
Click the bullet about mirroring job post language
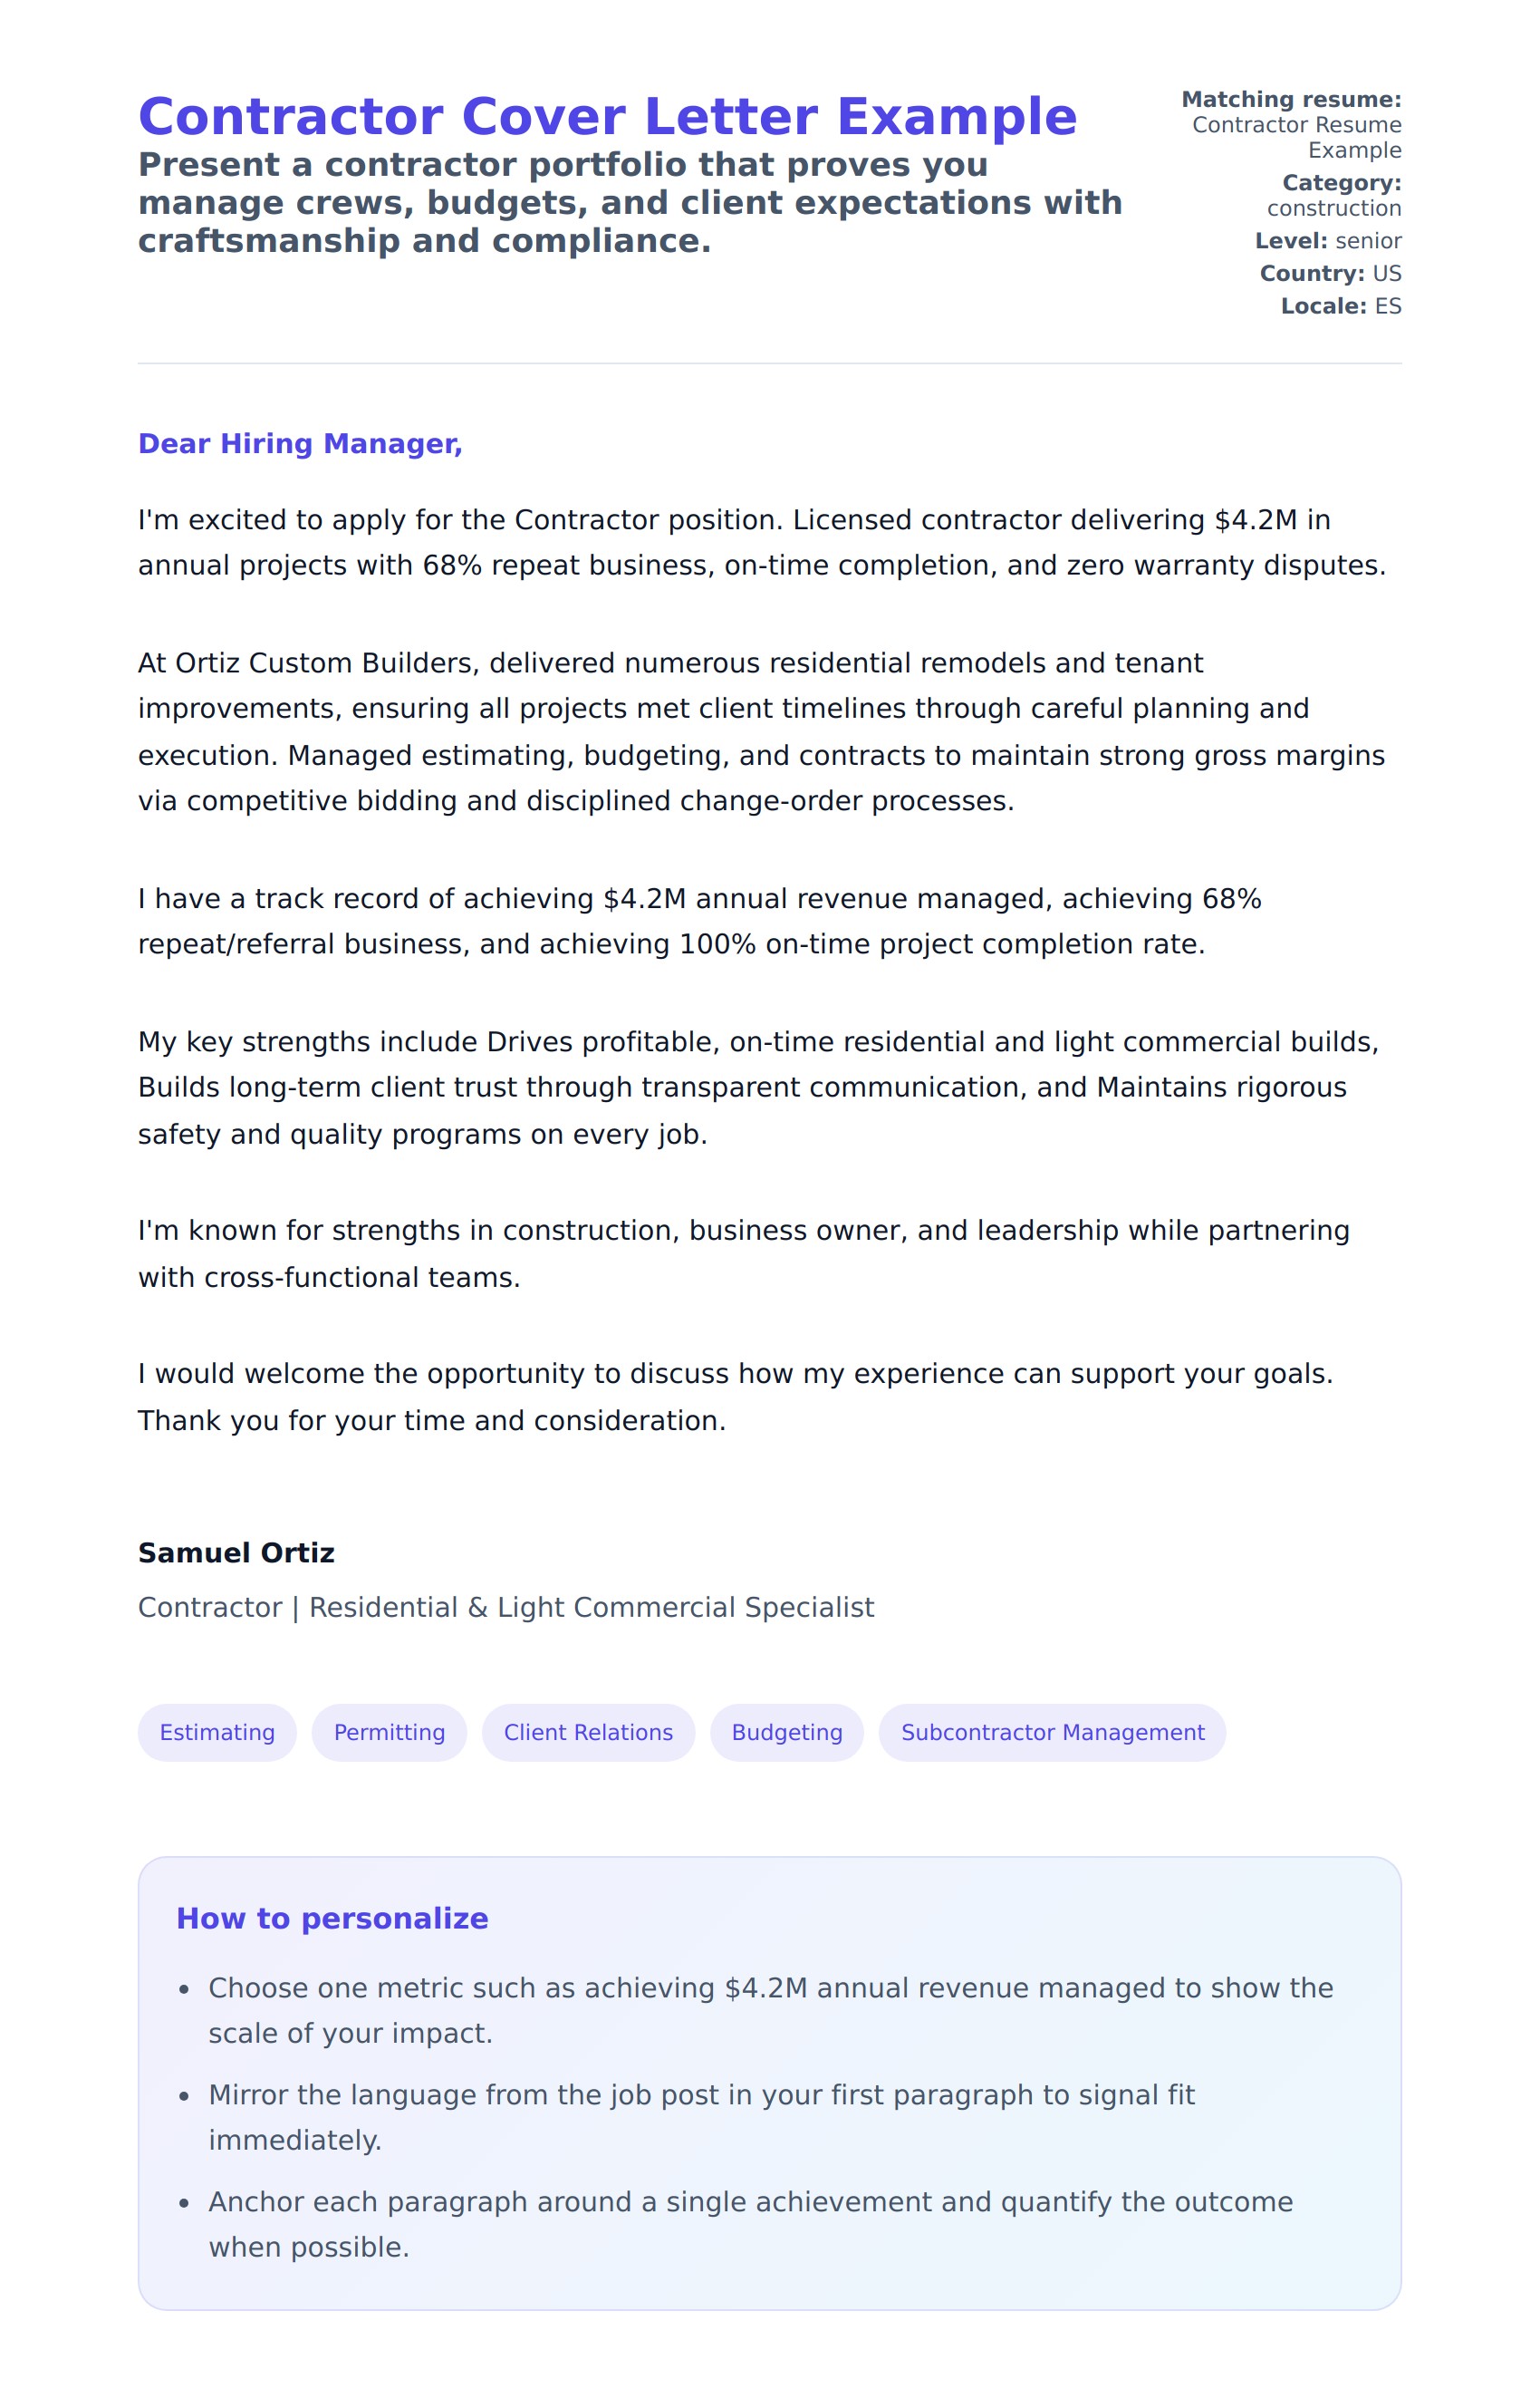(700, 2117)
